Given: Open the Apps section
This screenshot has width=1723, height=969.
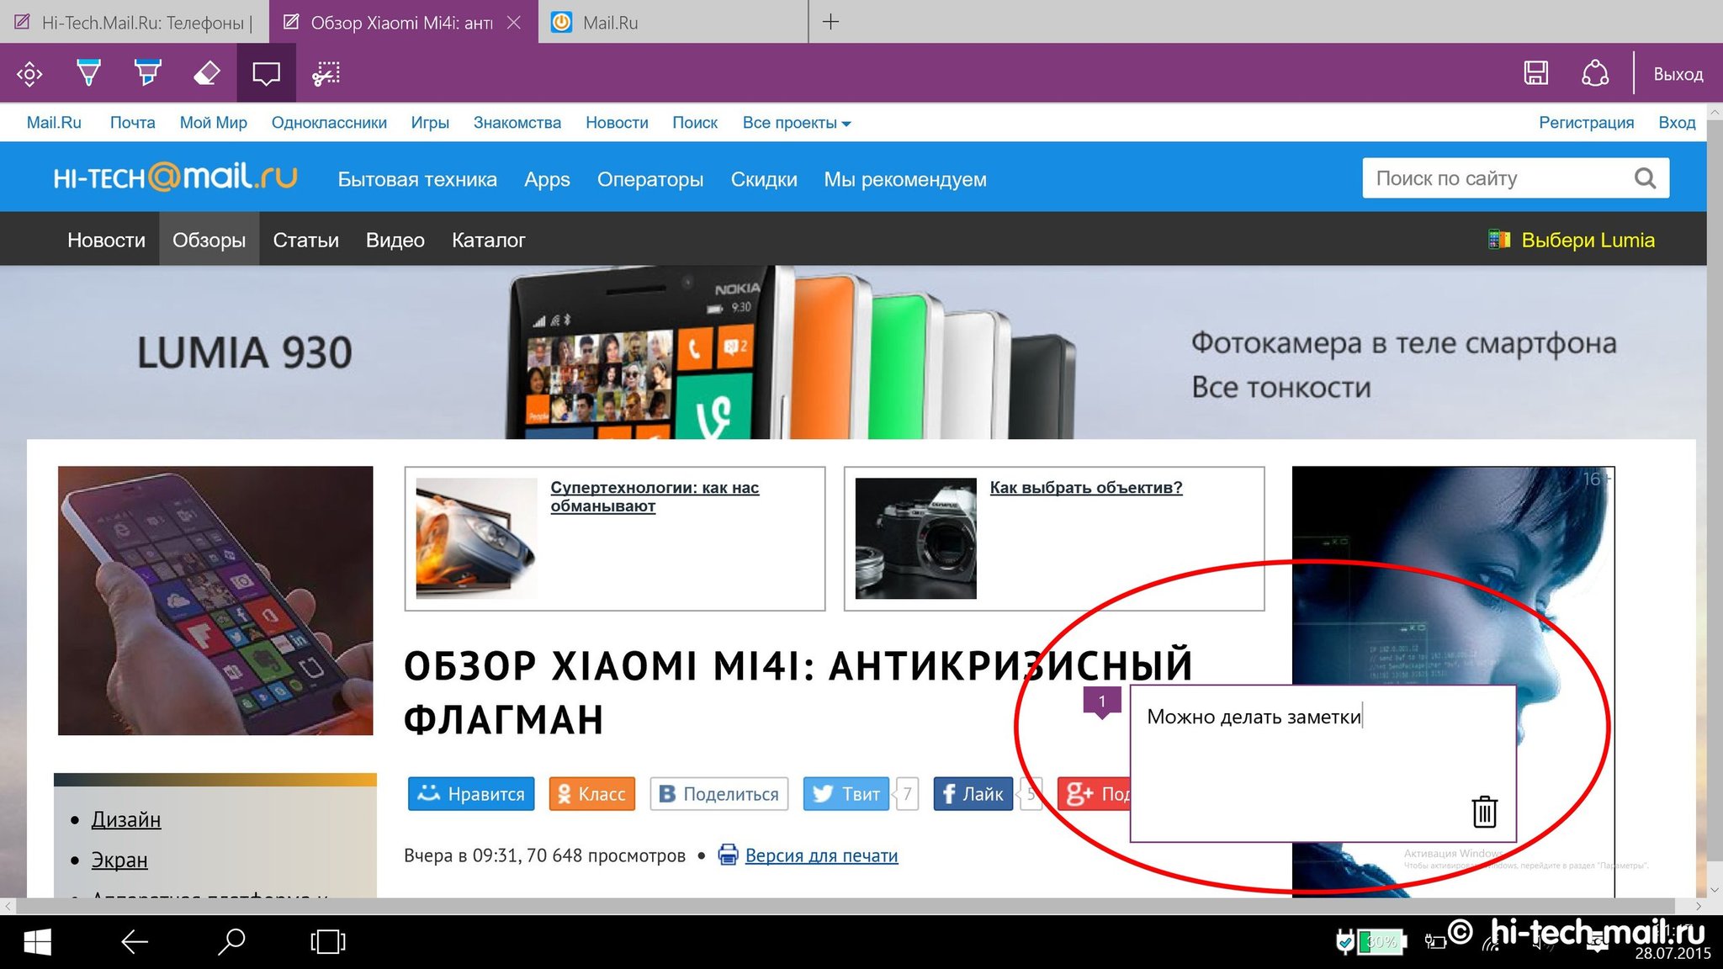Looking at the screenshot, I should tap(547, 179).
